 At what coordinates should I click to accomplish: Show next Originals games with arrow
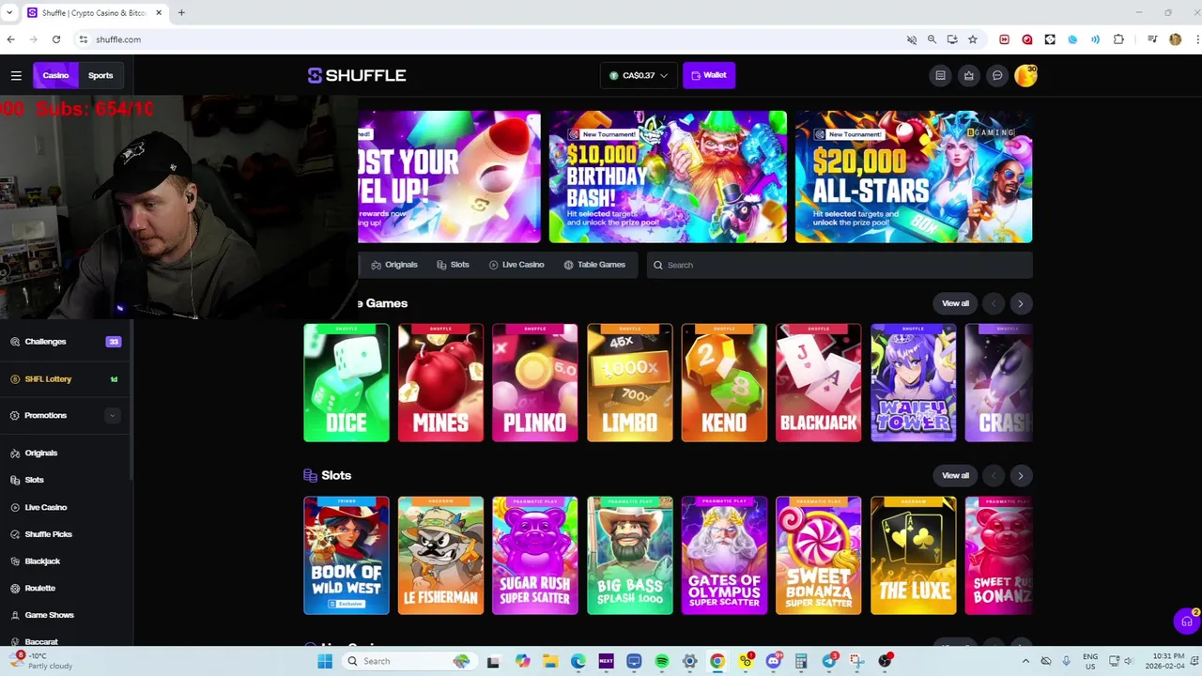(1021, 303)
